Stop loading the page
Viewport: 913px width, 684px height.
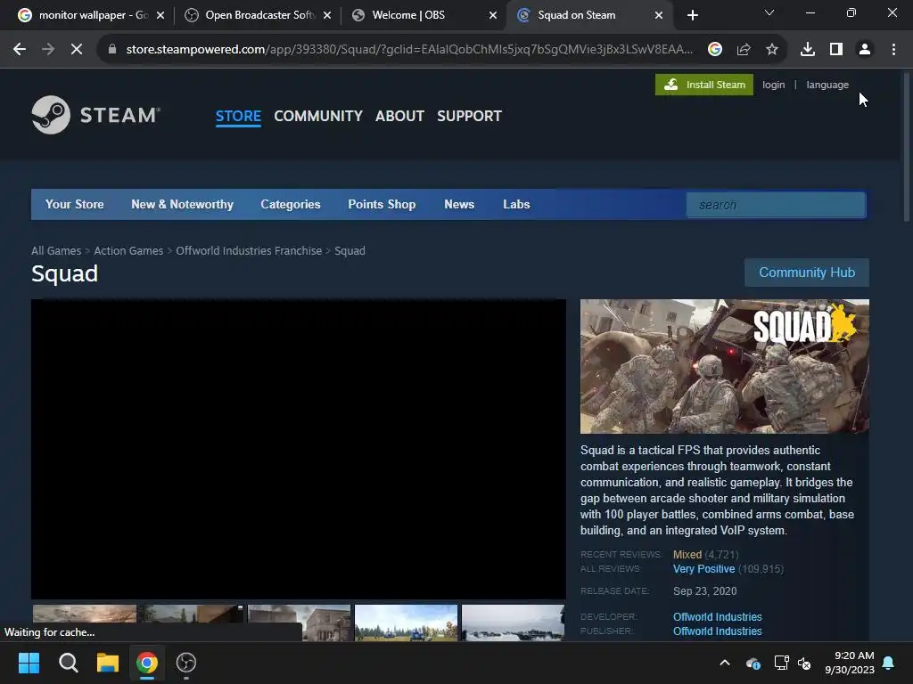77,50
